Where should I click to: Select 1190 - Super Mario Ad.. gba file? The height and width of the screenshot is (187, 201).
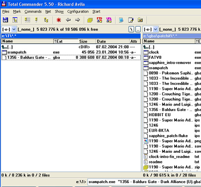pyautogui.click(x=172, y=88)
